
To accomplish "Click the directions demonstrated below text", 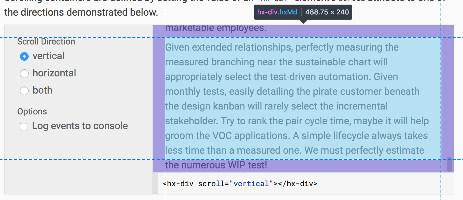I will (81, 12).
